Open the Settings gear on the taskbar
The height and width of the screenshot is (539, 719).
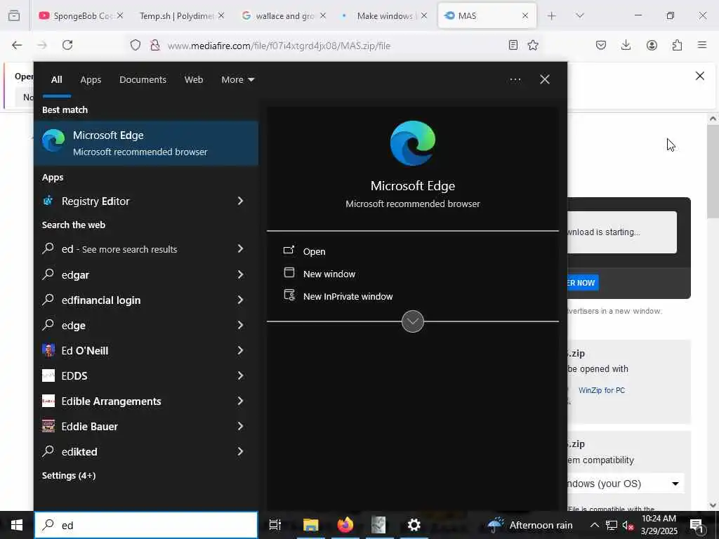[414, 525]
